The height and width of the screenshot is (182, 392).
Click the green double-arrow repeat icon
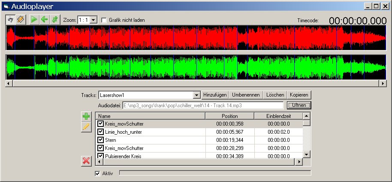(55, 20)
